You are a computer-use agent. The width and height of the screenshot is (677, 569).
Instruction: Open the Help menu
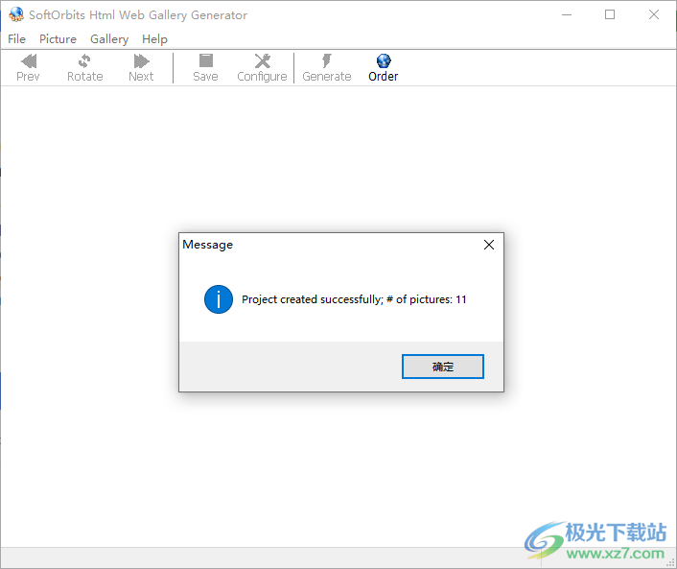point(154,39)
